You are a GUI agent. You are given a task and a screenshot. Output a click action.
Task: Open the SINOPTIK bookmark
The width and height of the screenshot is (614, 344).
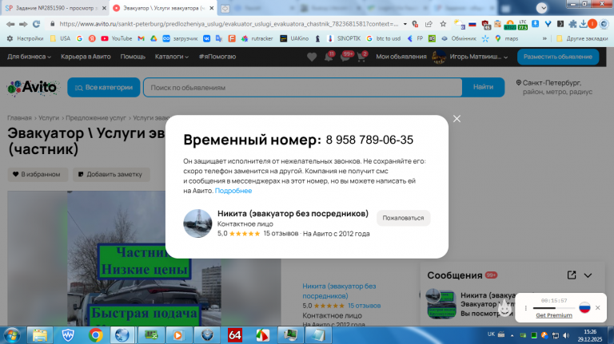(344, 38)
